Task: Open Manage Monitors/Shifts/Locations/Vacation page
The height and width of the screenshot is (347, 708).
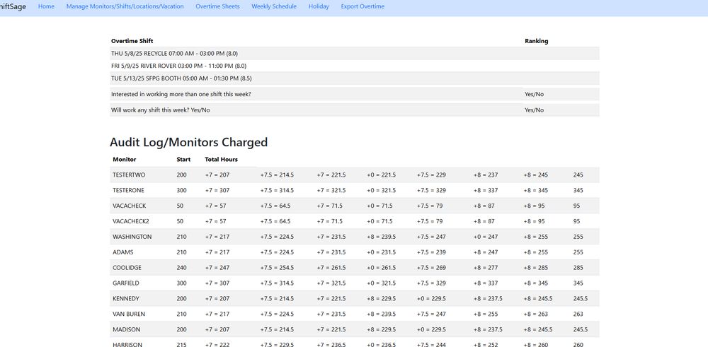Action: 125,6
